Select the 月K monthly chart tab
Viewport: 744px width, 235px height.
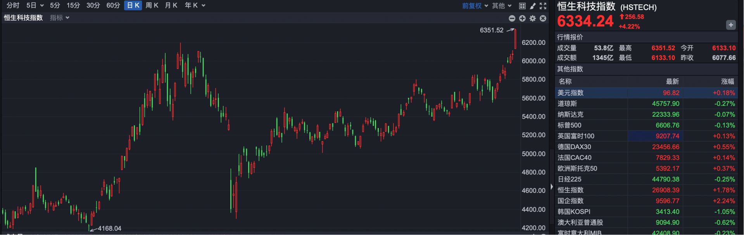click(171, 5)
